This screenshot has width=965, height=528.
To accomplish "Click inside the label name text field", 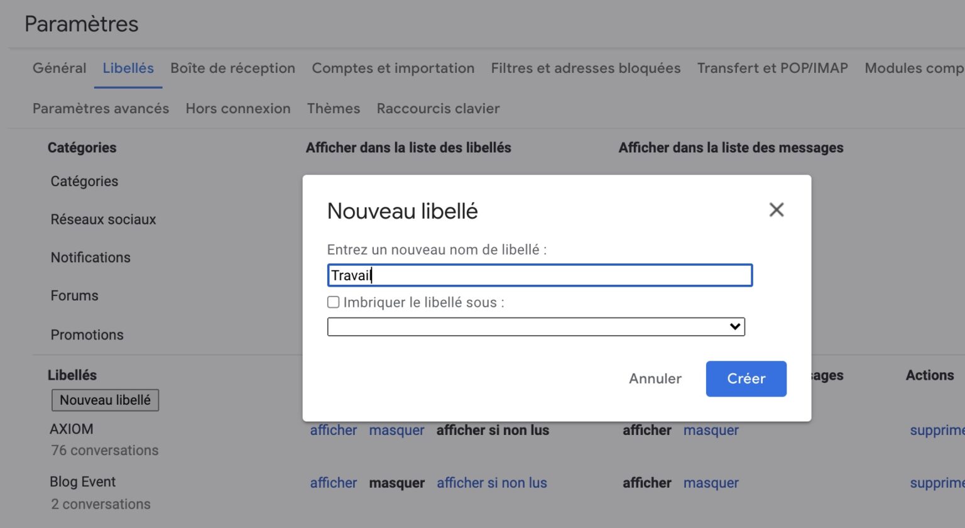I will point(540,275).
